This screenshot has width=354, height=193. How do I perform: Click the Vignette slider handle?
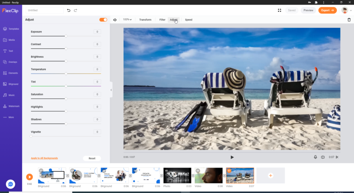point(31,136)
